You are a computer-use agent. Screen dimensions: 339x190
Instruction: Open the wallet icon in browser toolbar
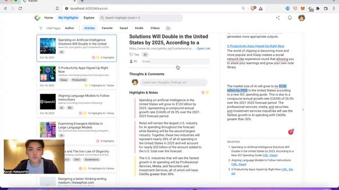point(326,8)
